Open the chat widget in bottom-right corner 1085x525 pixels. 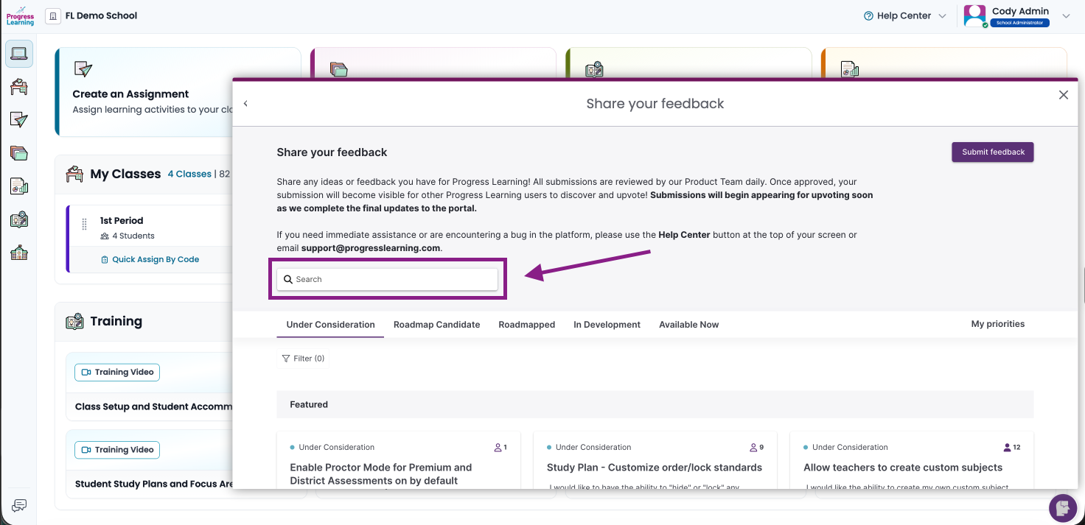coord(1063,508)
